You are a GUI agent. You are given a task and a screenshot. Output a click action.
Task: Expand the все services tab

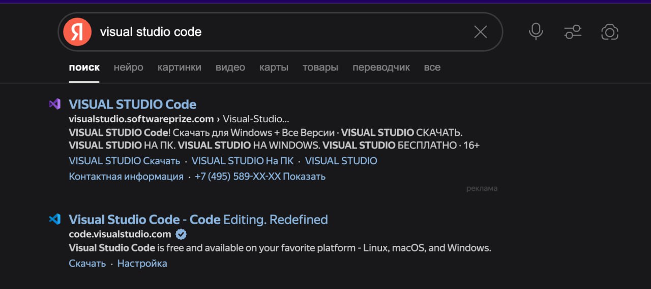click(x=432, y=67)
